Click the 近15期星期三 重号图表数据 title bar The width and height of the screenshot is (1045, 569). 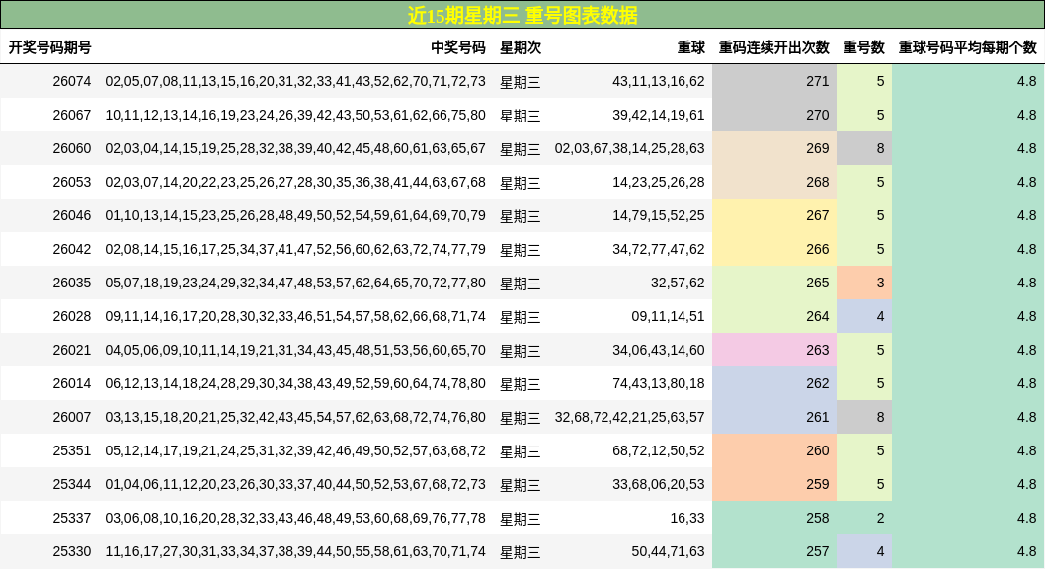tap(522, 15)
